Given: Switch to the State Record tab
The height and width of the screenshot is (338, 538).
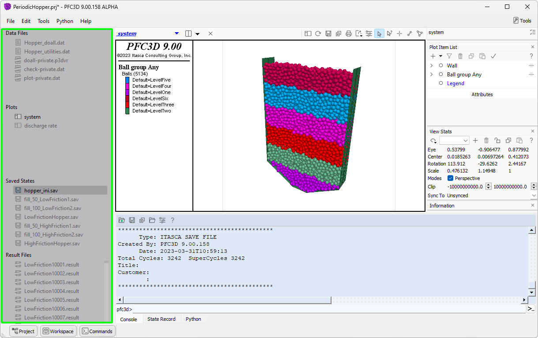Looking at the screenshot, I should click(161, 319).
